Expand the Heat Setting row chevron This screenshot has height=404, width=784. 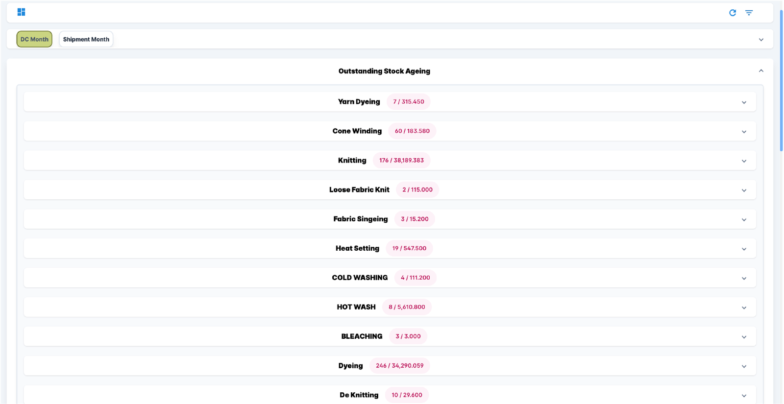coord(744,249)
